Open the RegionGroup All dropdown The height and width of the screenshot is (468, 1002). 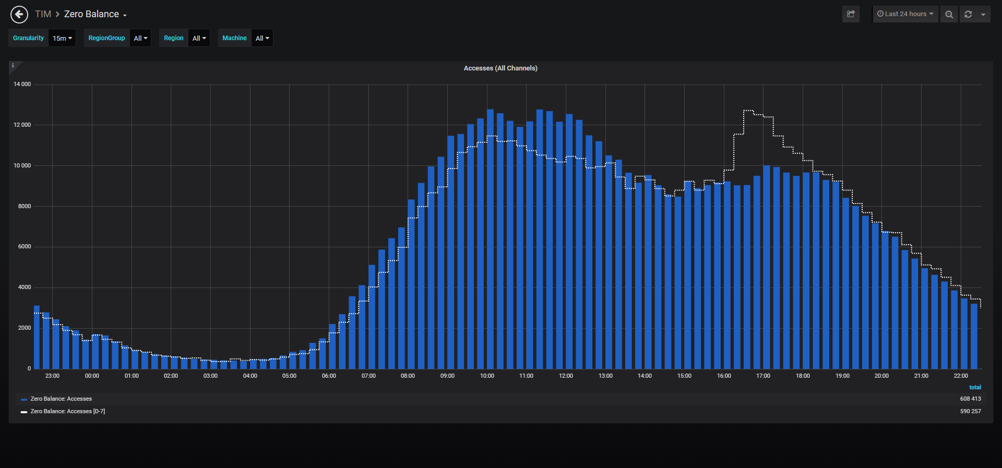coord(140,38)
